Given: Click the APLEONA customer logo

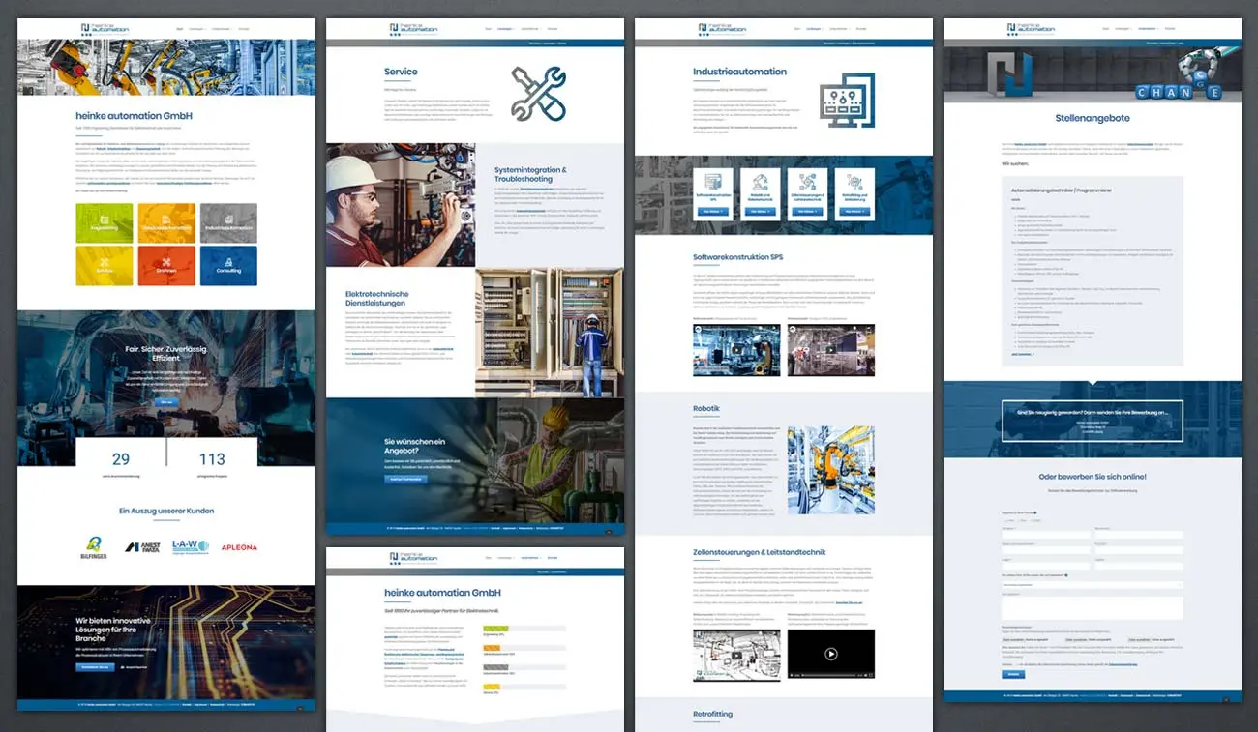Looking at the screenshot, I should click(239, 547).
